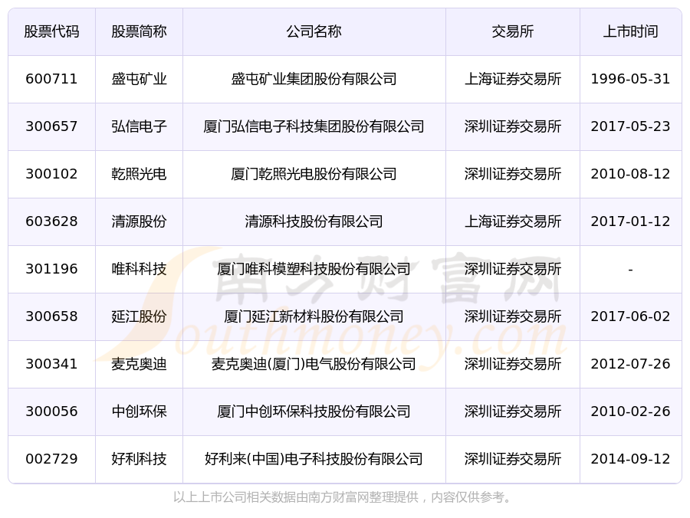The width and height of the screenshot is (690, 518).
Task: Click the short name 麦克奥迪
Action: (139, 364)
